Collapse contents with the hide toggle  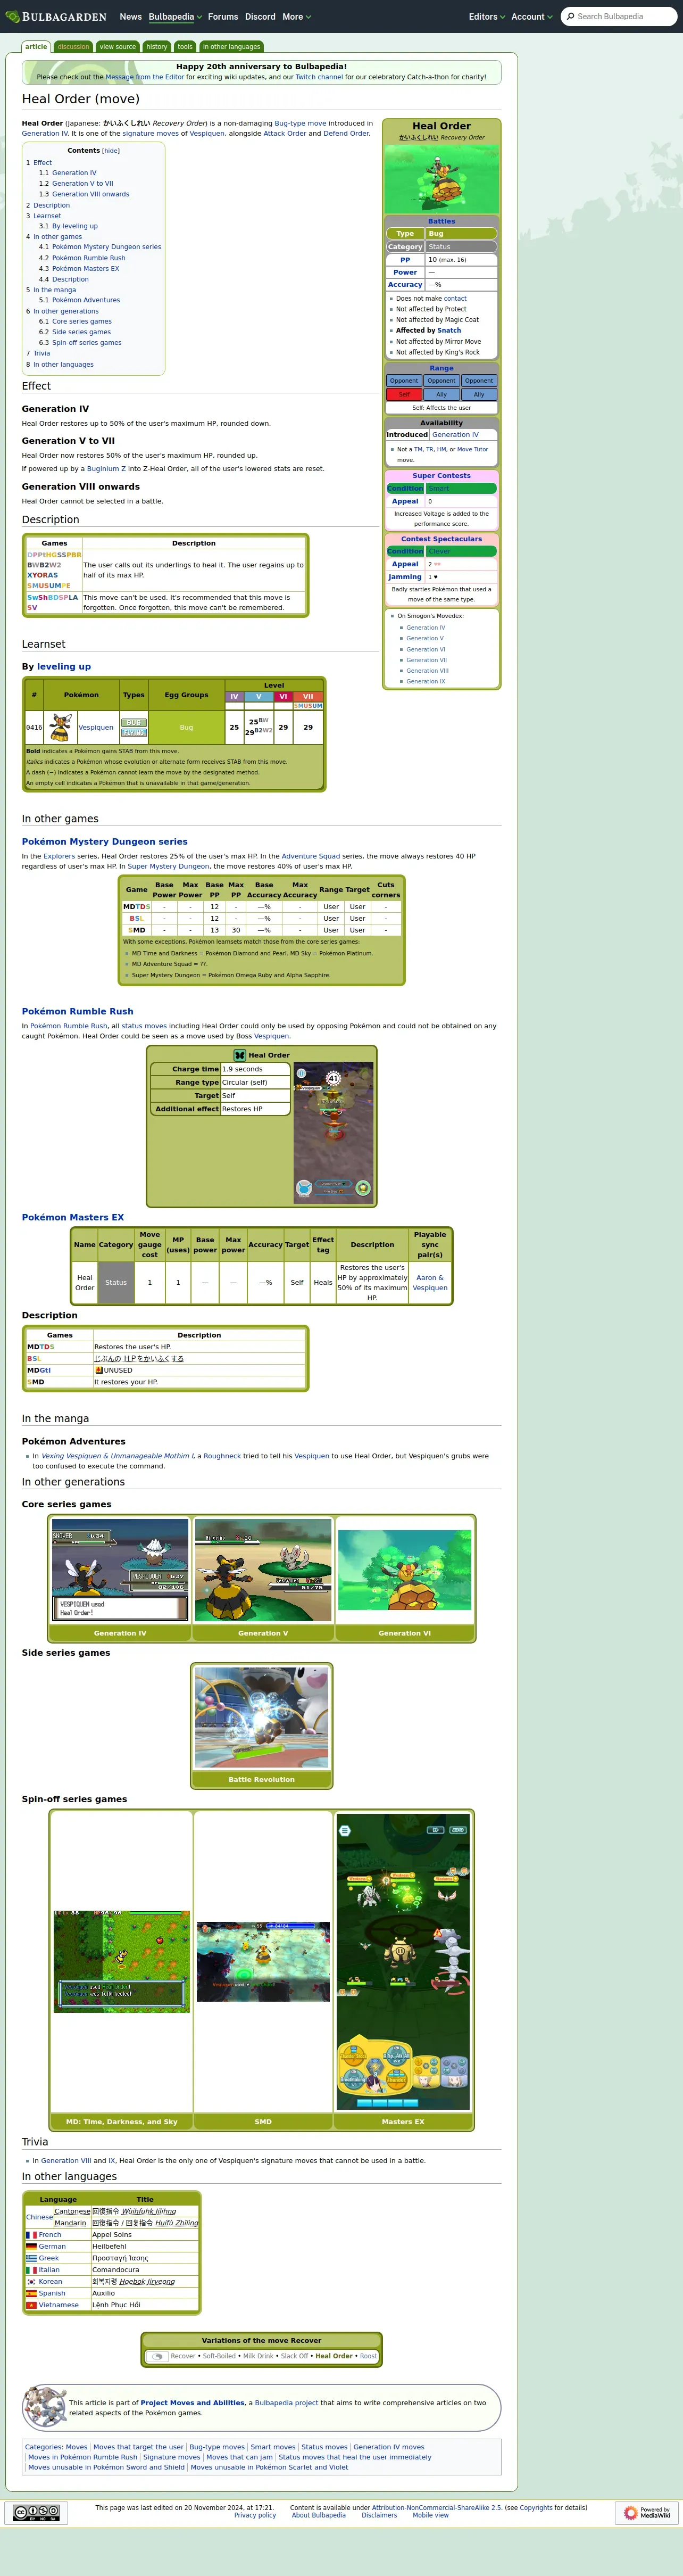tap(111, 151)
